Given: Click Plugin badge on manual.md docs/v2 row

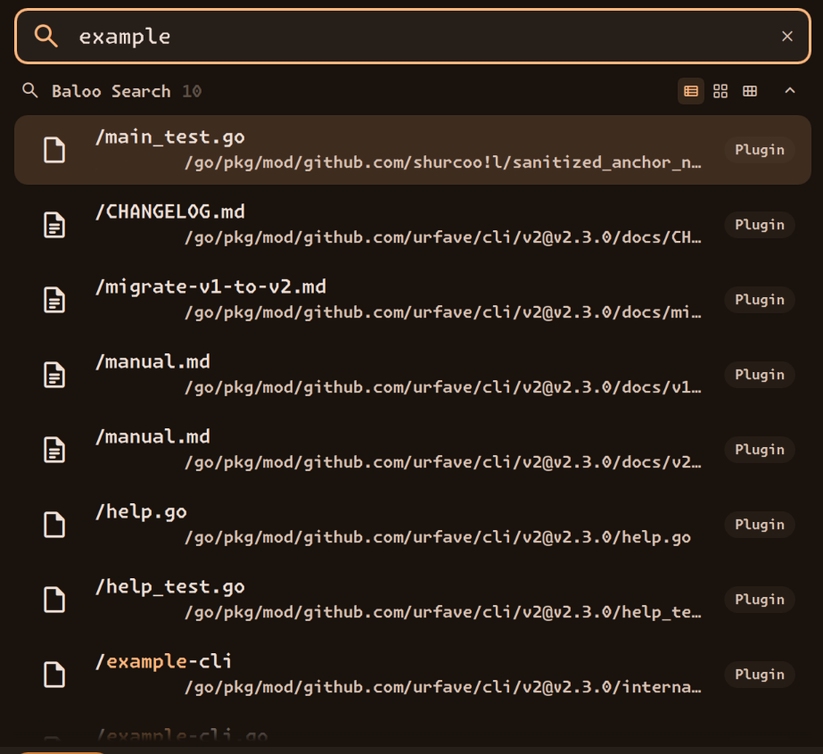Looking at the screenshot, I should tap(760, 450).
